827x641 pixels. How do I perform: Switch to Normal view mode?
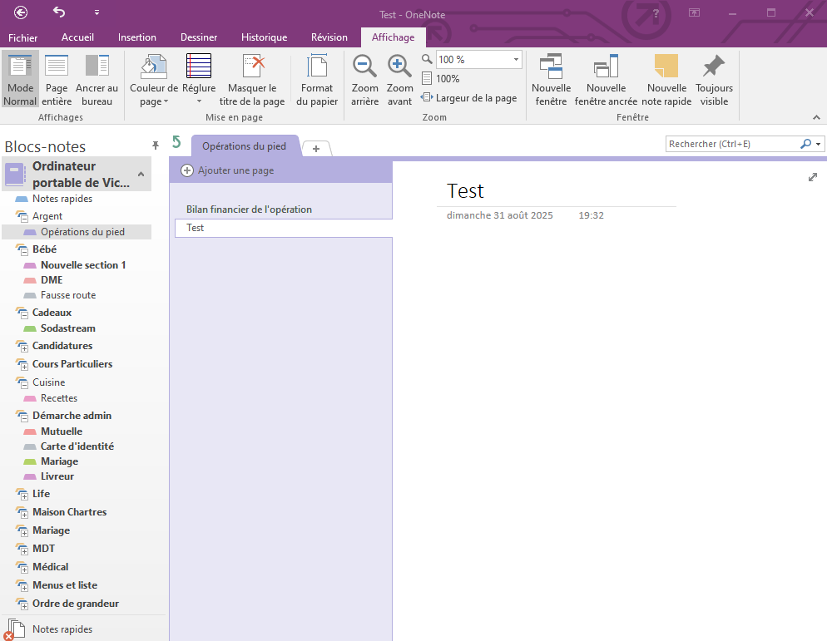click(x=21, y=80)
